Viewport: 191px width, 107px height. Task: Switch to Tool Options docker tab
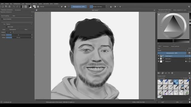(x=7, y=10)
